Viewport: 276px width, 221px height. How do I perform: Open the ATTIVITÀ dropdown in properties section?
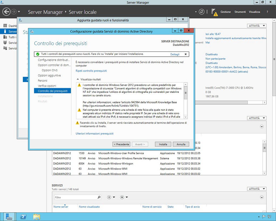257,26
